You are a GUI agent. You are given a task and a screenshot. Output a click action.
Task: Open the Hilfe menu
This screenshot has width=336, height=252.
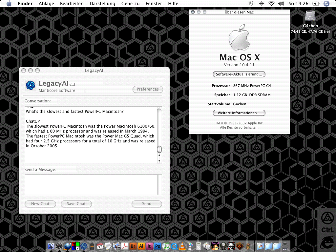tap(173, 4)
